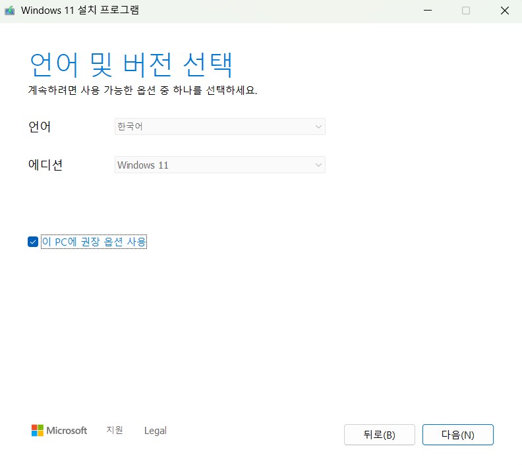Click the Windows 11 setup title bar icon

click(10, 11)
